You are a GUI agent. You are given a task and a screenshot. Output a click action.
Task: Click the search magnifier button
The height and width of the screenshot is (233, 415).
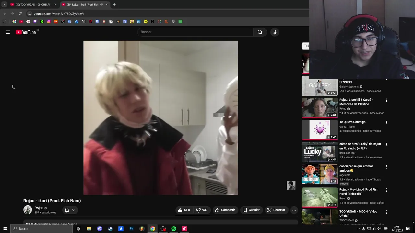click(260, 32)
